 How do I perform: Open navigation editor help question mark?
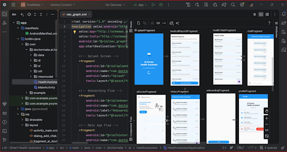(x=269, y=23)
